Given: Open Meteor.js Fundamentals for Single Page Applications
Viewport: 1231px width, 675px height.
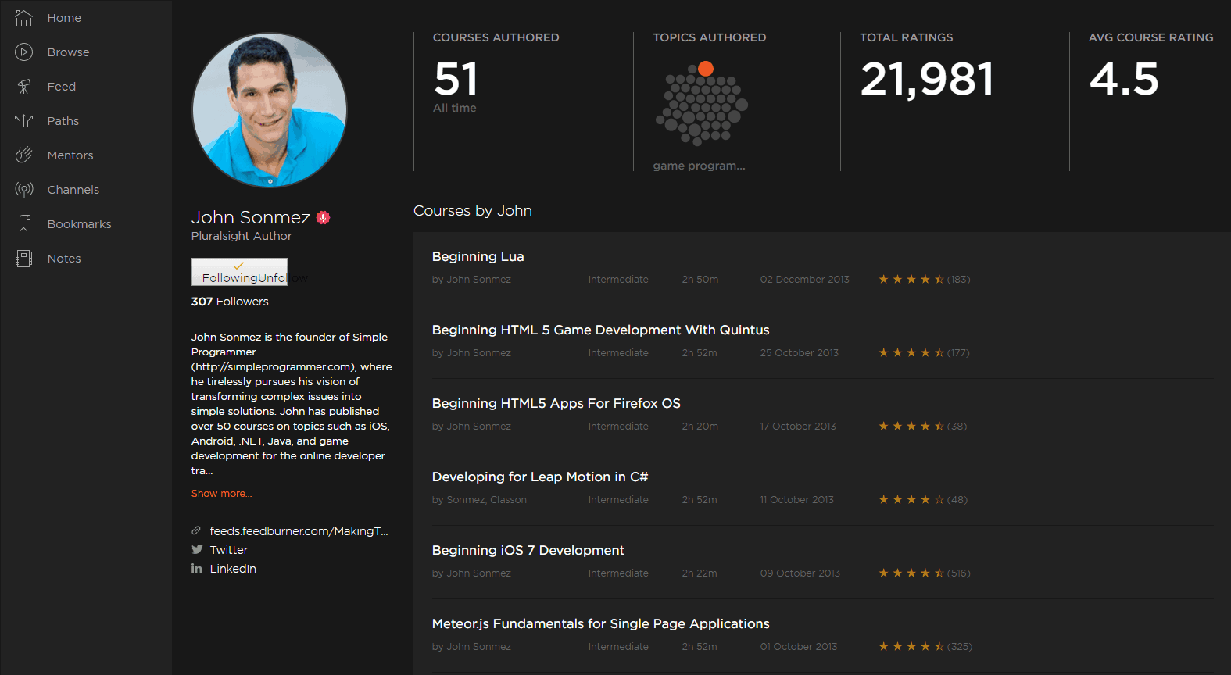Looking at the screenshot, I should pos(600,623).
